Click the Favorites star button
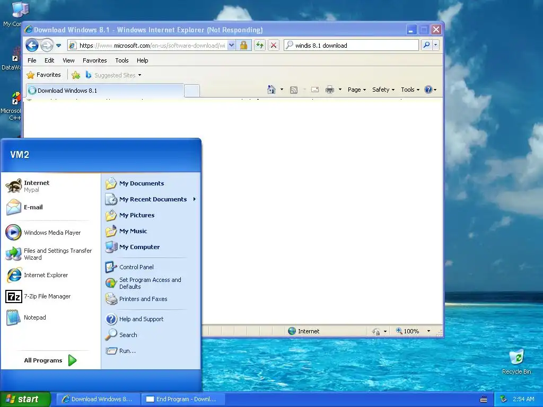543x407 pixels. click(x=43, y=75)
